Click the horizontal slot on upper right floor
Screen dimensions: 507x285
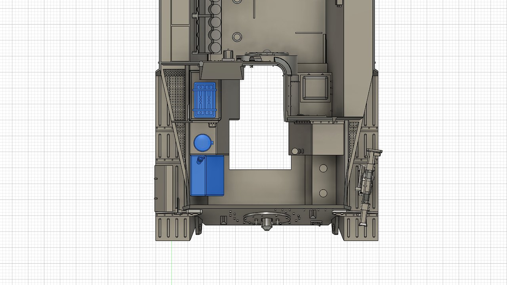click(x=309, y=33)
